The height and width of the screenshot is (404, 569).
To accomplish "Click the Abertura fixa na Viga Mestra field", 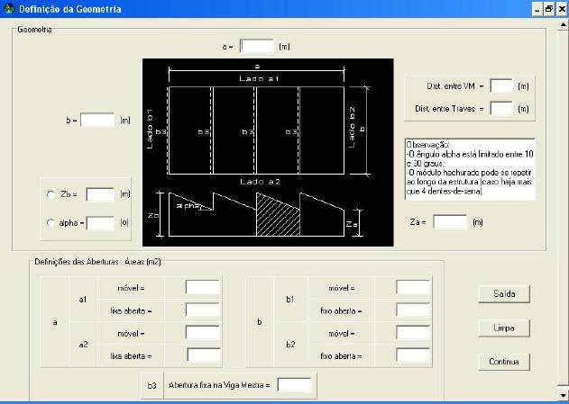I will [x=294, y=385].
